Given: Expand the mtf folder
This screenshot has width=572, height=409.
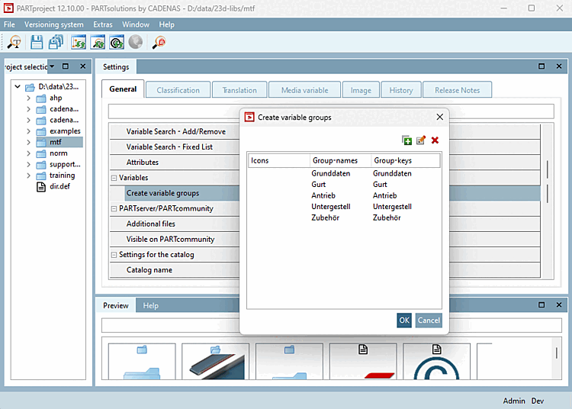Looking at the screenshot, I should click(x=28, y=142).
